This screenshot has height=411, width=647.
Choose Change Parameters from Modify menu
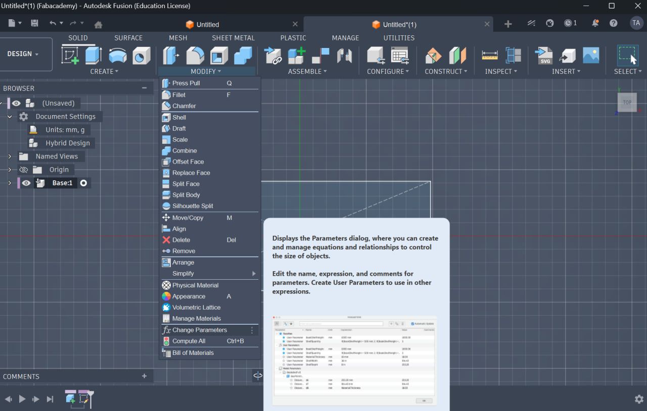pos(199,330)
